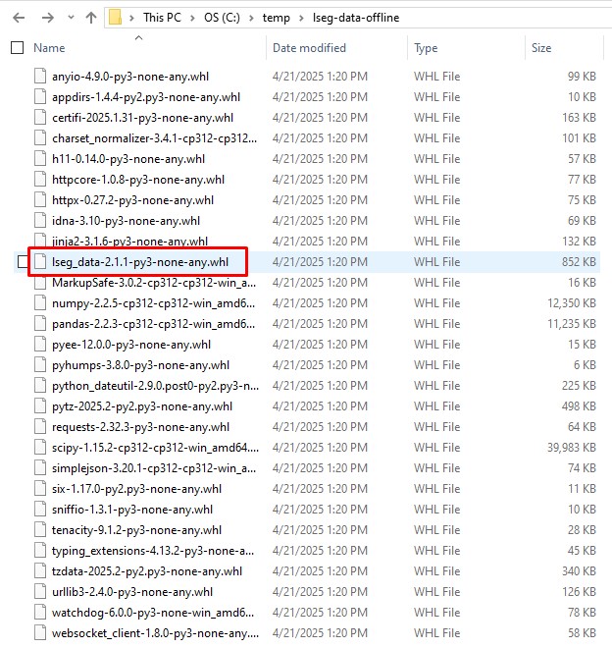612x648 pixels.
Task: Go up one folder level with the Up arrow
Action: [x=91, y=18]
